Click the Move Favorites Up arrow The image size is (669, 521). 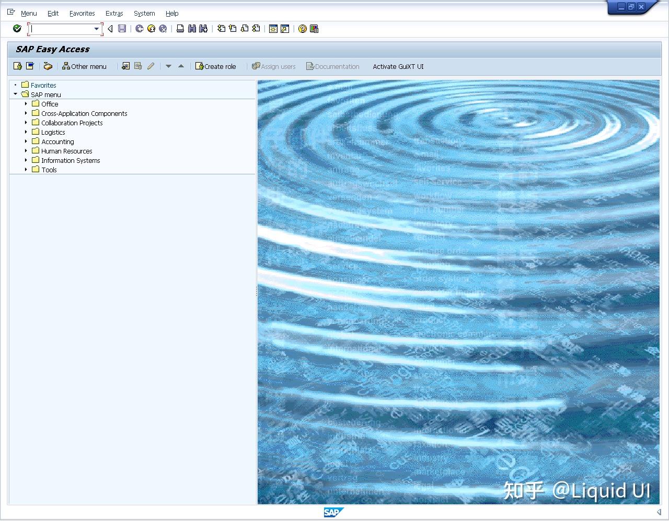[181, 66]
